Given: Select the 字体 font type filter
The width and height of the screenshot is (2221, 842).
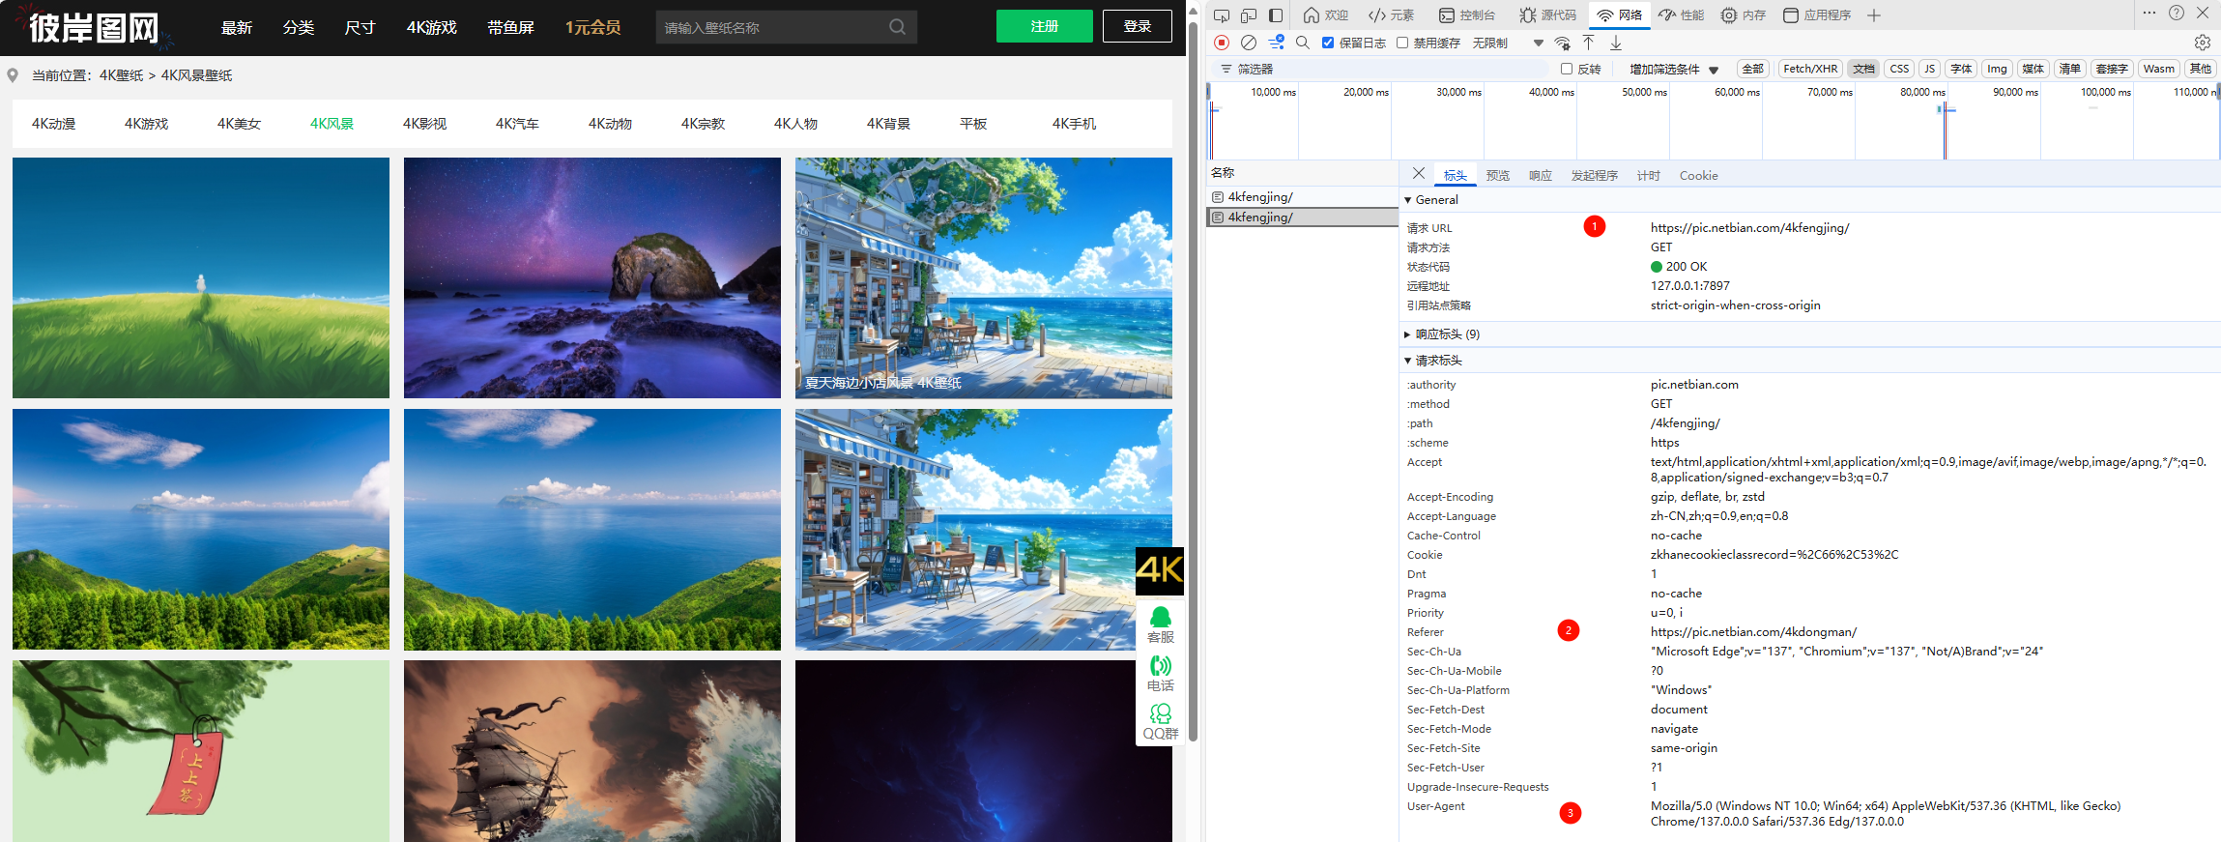Looking at the screenshot, I should click(x=1961, y=69).
